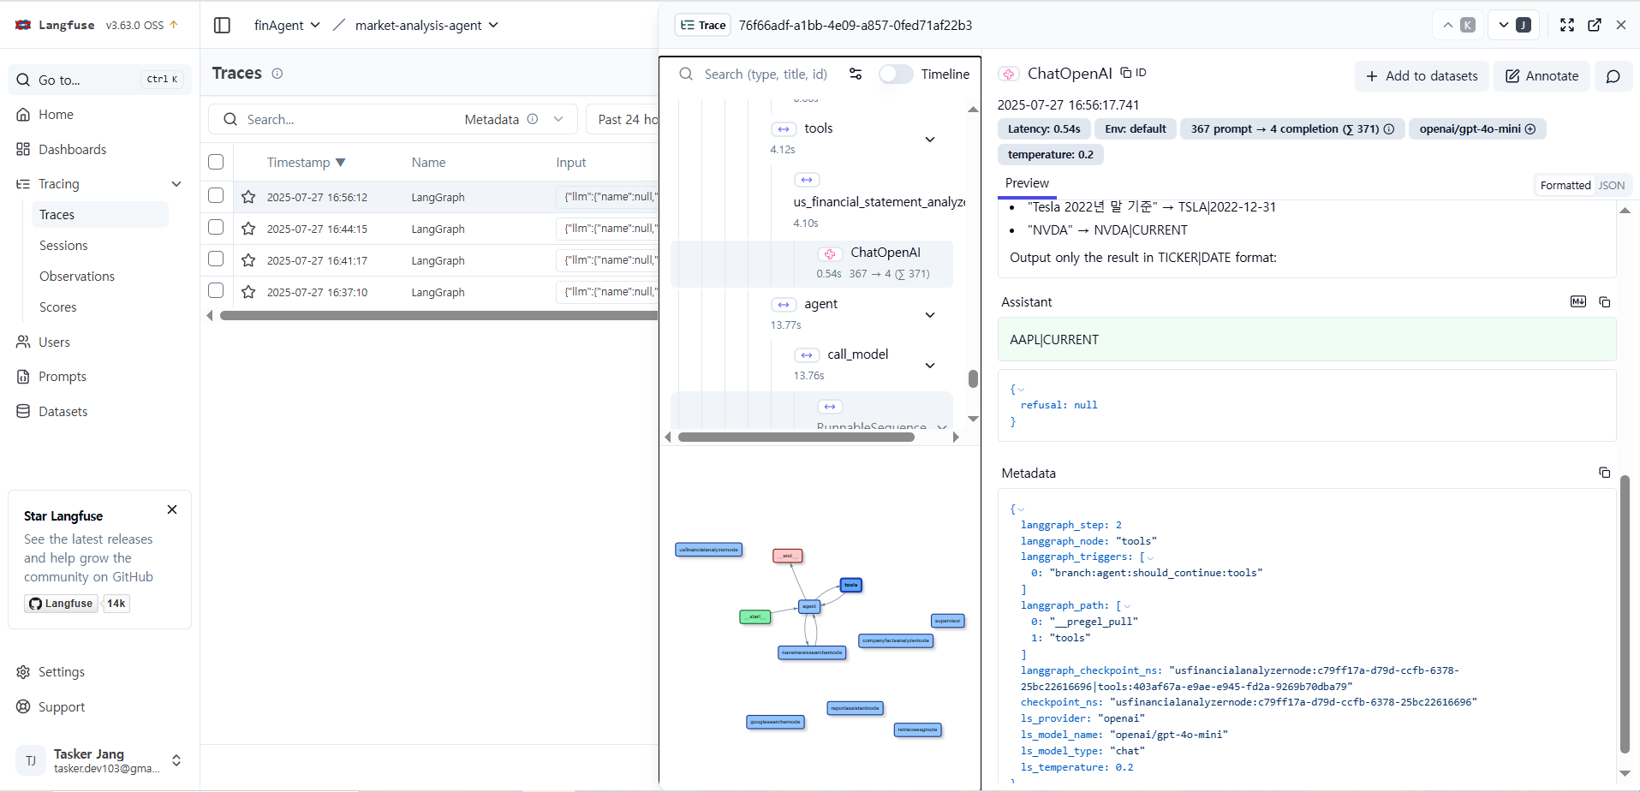Bookmark the 16:41:17 trace

click(x=248, y=260)
